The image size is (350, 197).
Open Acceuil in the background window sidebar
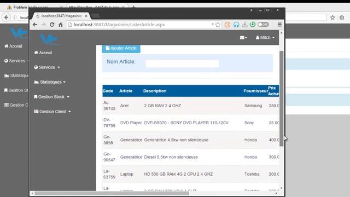[x=13, y=46]
